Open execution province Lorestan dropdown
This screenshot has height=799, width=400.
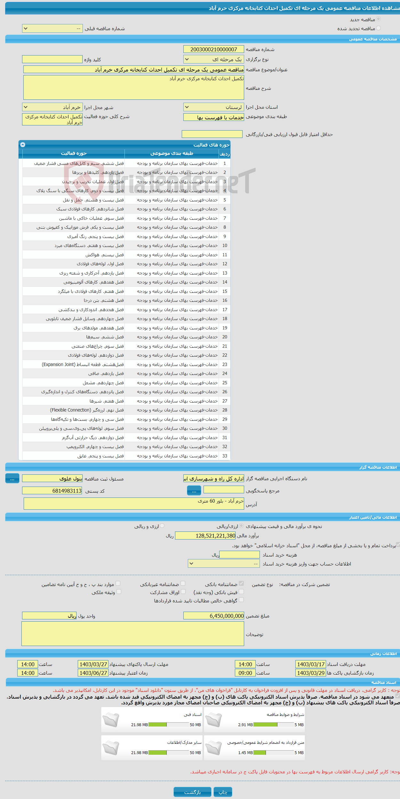tap(214, 107)
